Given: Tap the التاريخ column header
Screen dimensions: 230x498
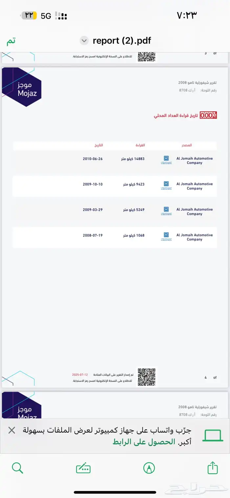Looking at the screenshot, I should [x=99, y=145].
